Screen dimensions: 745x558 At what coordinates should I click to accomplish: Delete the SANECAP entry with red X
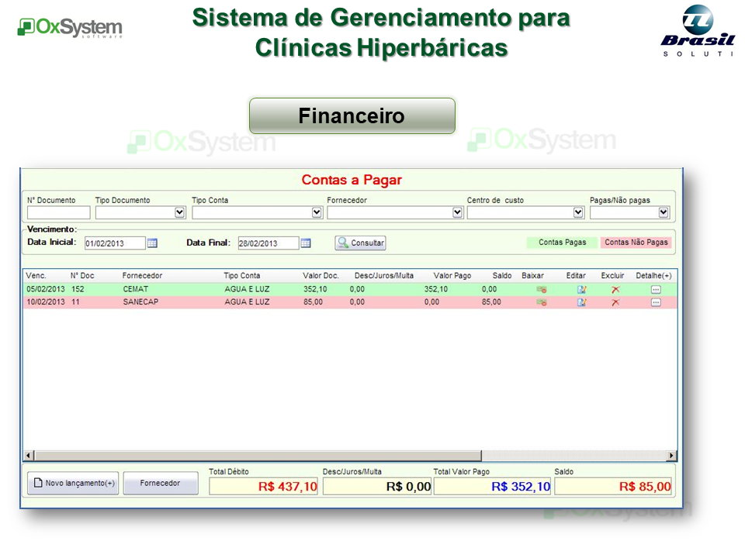click(615, 302)
